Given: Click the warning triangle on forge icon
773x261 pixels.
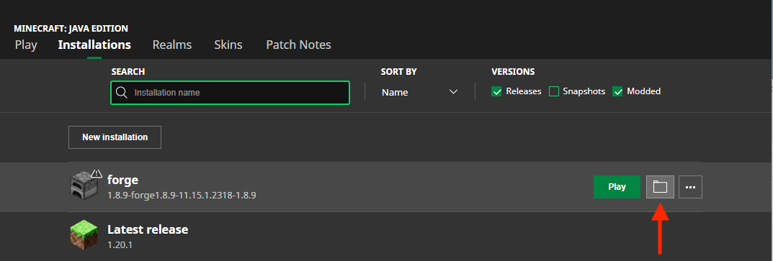Looking at the screenshot, I should [x=97, y=173].
